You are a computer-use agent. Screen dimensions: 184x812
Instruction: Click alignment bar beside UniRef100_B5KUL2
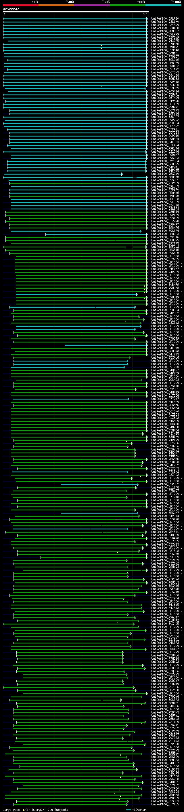point(99,484)
